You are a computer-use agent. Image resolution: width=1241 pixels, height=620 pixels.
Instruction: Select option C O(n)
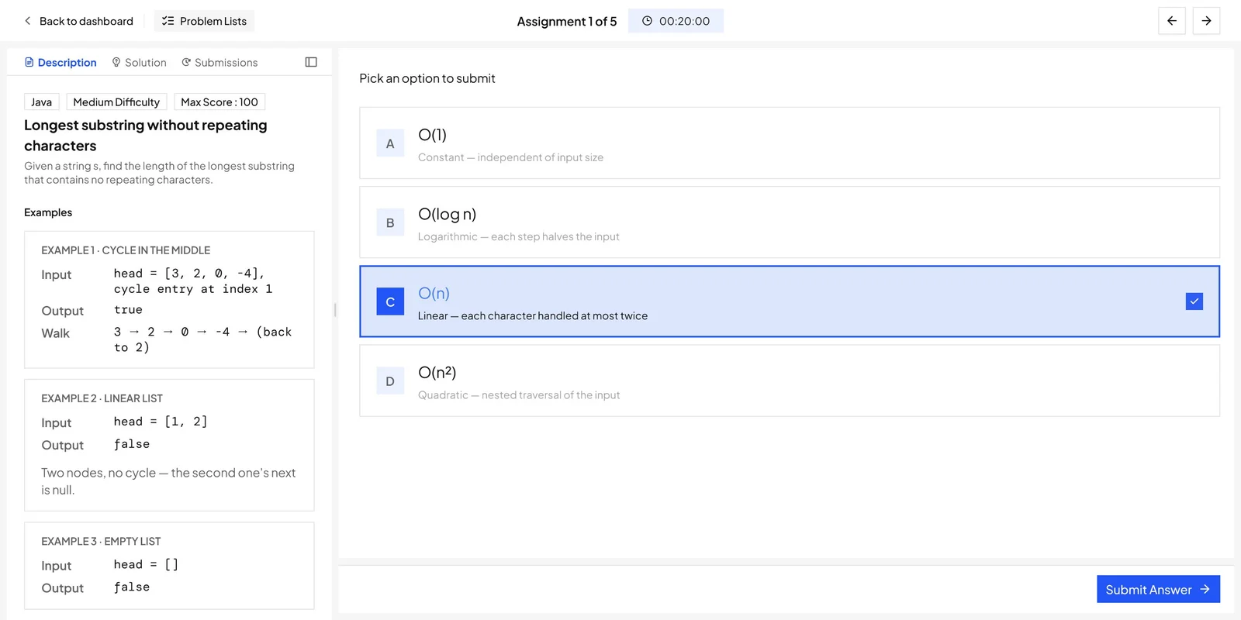(x=790, y=301)
